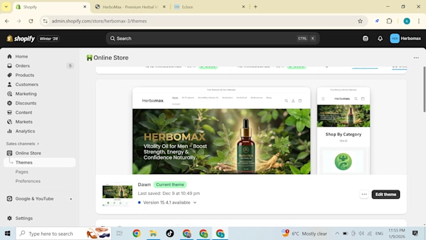The height and width of the screenshot is (240, 426).
Task: Open Google & YouTube channel
Action: click(34, 199)
